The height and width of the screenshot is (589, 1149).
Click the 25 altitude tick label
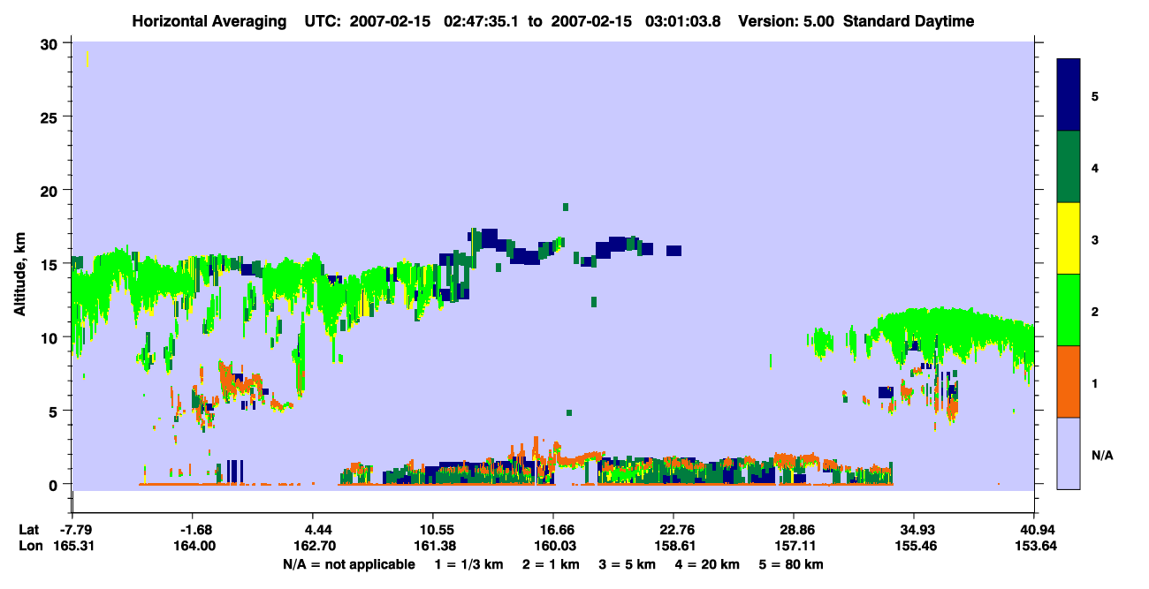(x=50, y=117)
